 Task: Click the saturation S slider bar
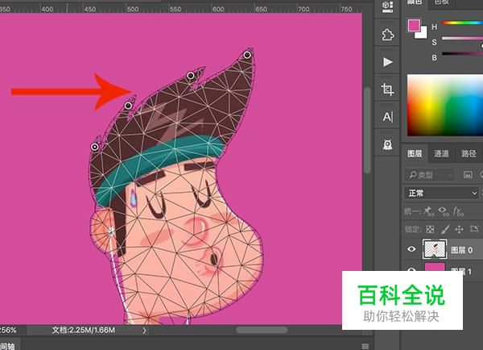[x=462, y=38]
